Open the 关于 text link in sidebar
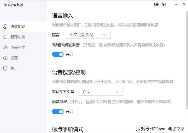This screenshot has height=133, width=188. pyautogui.click(x=14, y=68)
